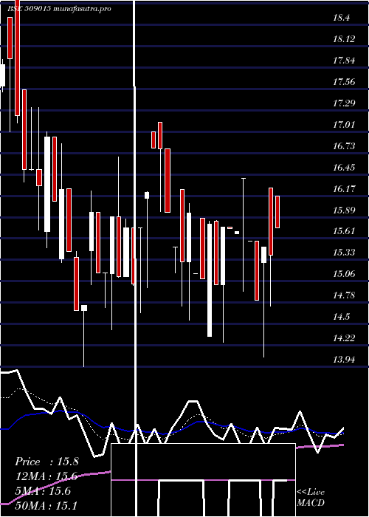369x517 pixels.
Task: Click the 17.84 price axis label
Action: [x=344, y=61]
